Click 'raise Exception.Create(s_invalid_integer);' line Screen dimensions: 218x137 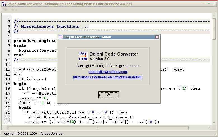(x=81, y=117)
